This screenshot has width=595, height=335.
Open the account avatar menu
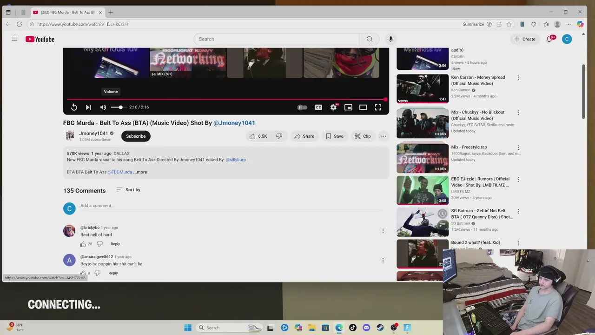[x=567, y=39]
